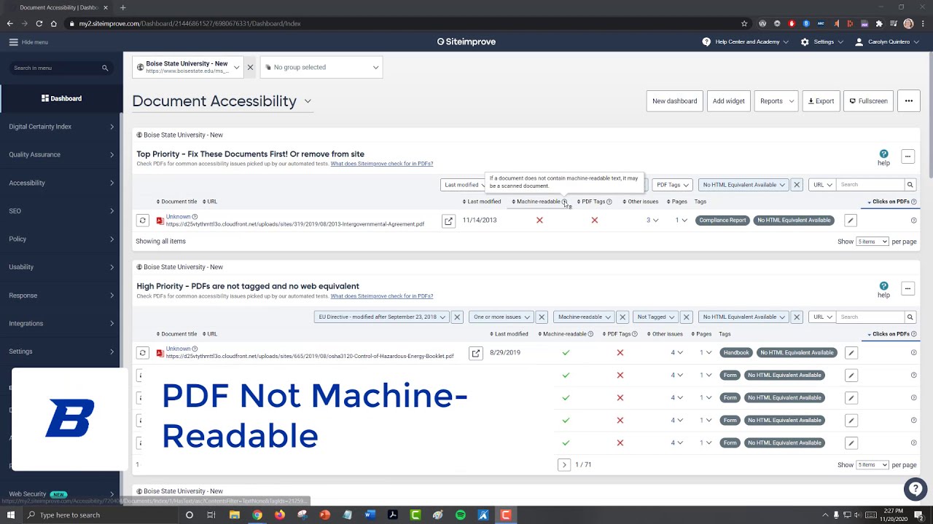This screenshot has width=933, height=524.
Task: Open the floating help question mark button
Action: [x=915, y=489]
